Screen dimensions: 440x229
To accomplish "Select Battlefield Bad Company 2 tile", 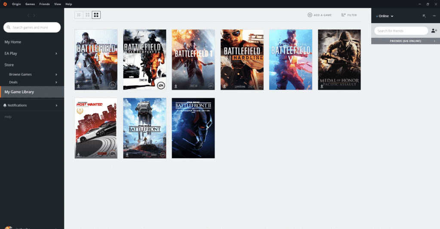I will click(145, 60).
